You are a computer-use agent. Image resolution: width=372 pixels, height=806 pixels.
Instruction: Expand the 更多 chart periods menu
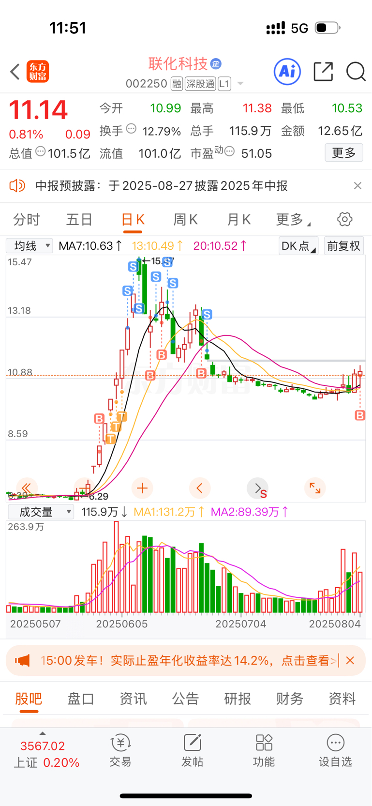pyautogui.click(x=293, y=220)
